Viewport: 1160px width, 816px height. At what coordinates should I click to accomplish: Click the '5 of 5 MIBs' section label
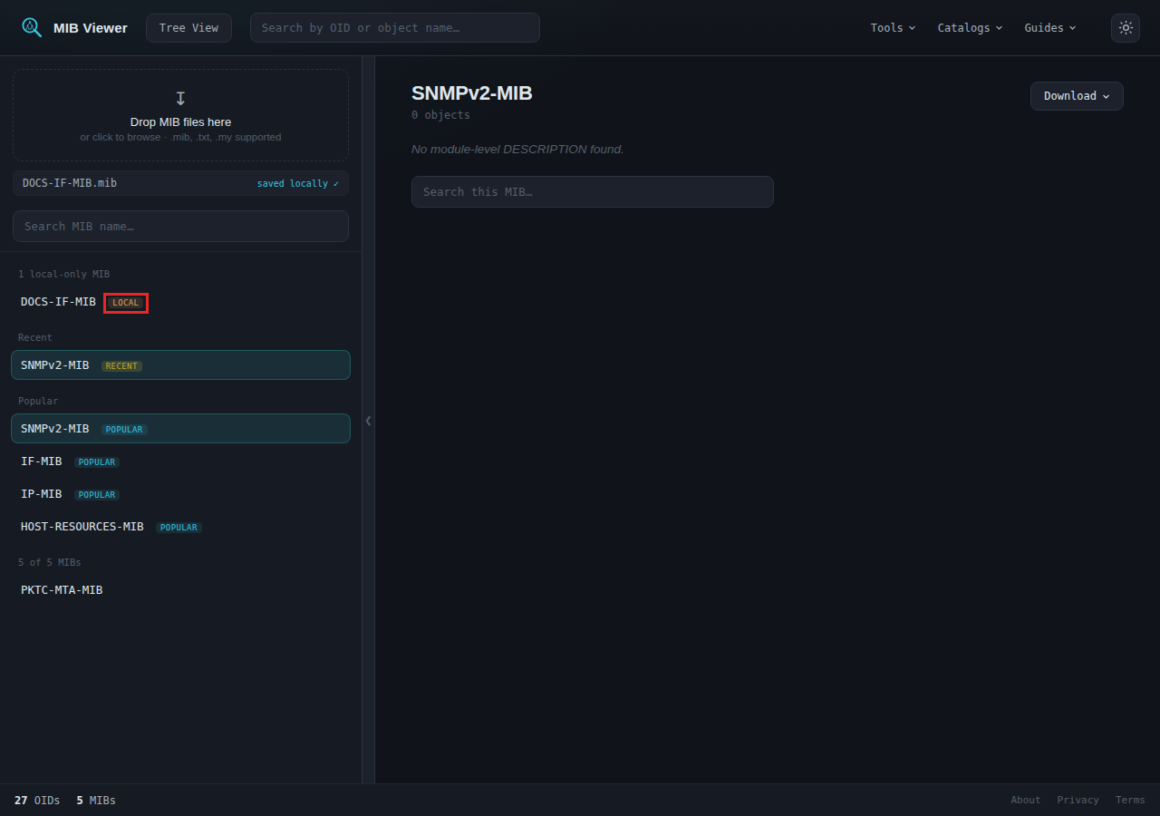[50, 562]
